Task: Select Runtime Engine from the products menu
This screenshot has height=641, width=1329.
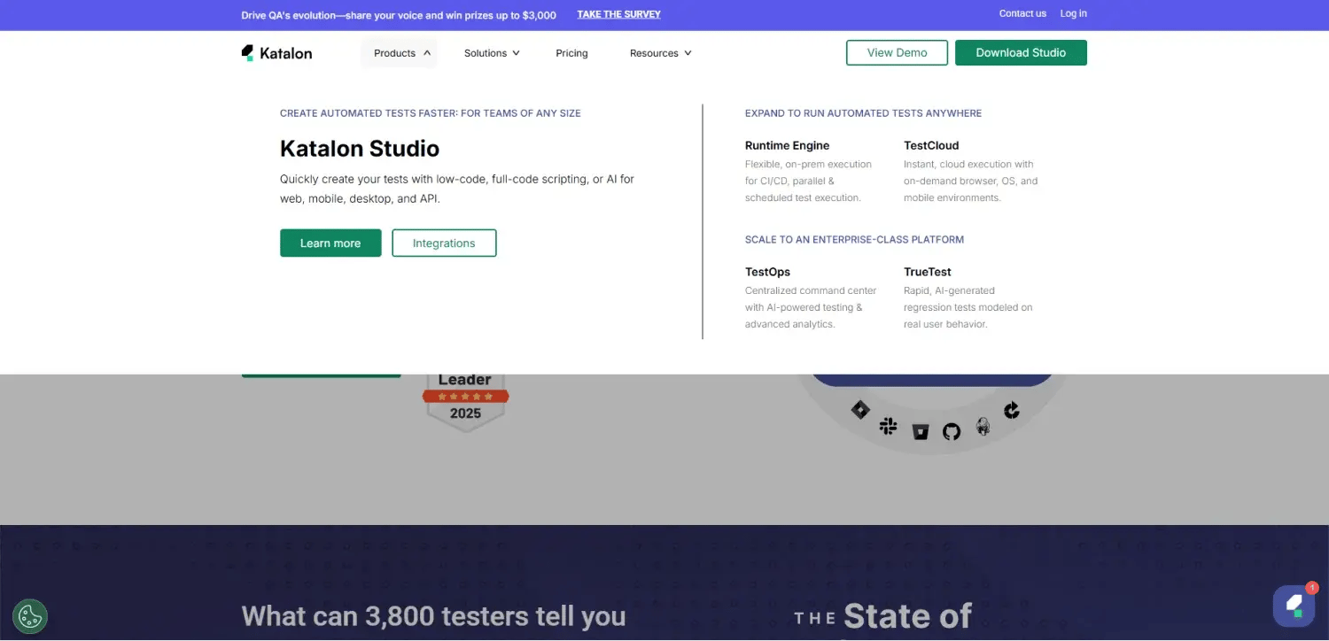Action: (x=787, y=145)
